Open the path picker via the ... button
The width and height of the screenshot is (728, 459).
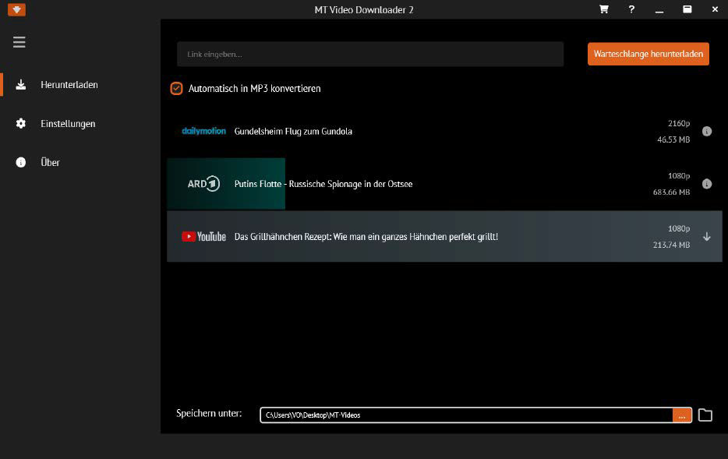click(x=681, y=415)
